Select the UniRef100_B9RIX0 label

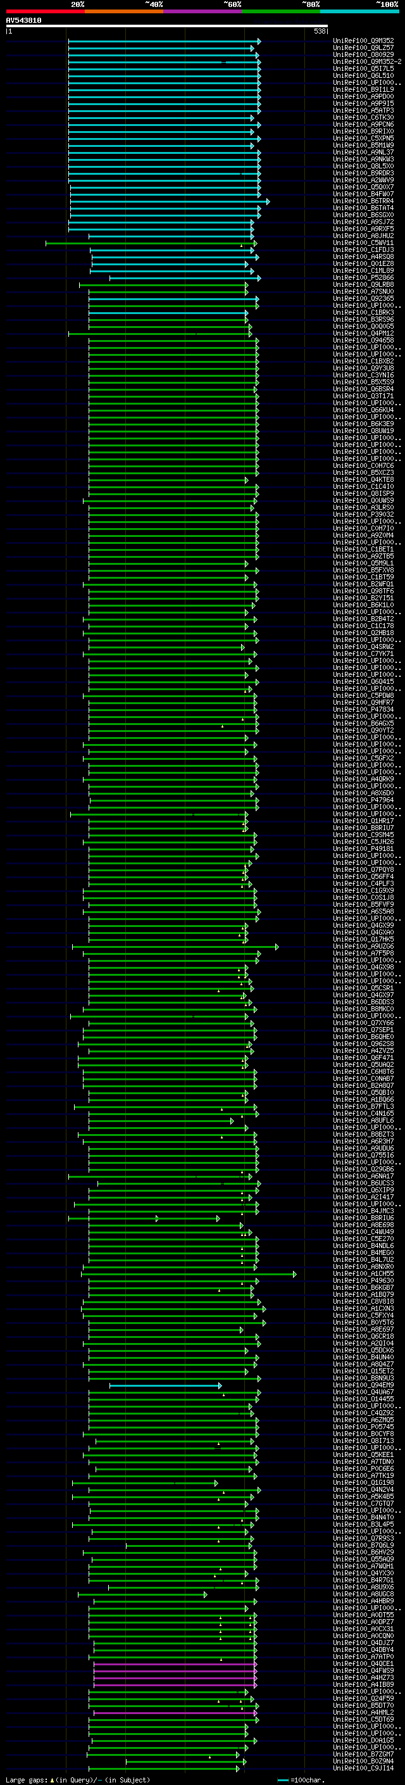tap(363, 131)
